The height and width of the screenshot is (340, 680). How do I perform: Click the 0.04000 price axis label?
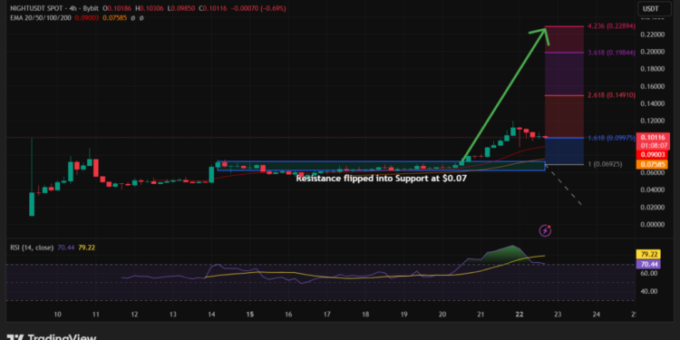[654, 190]
